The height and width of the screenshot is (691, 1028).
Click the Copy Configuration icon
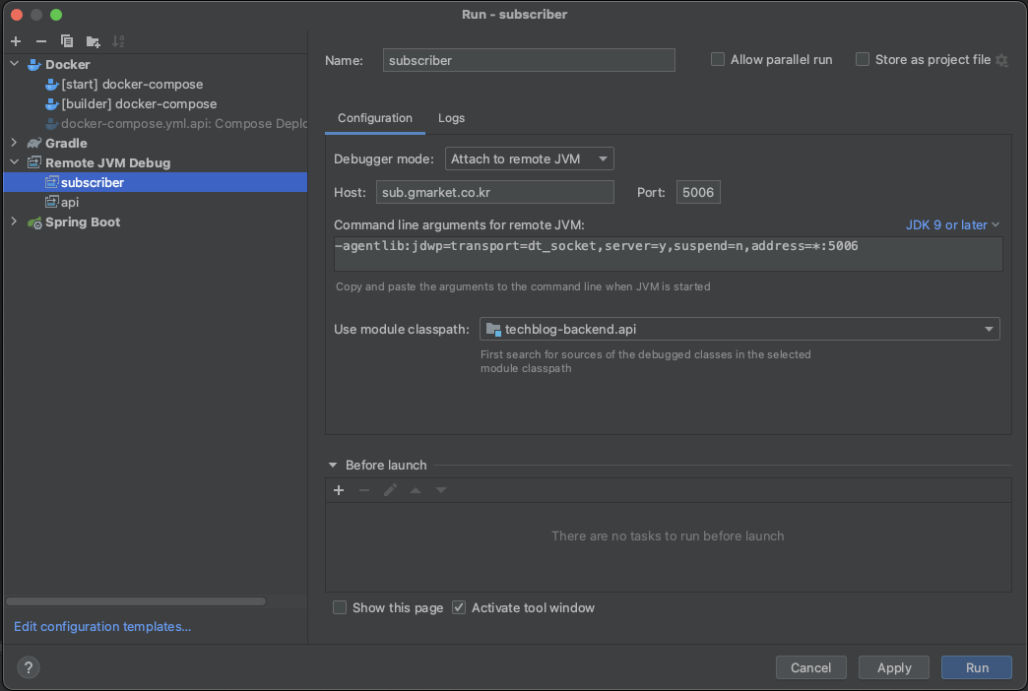67,41
